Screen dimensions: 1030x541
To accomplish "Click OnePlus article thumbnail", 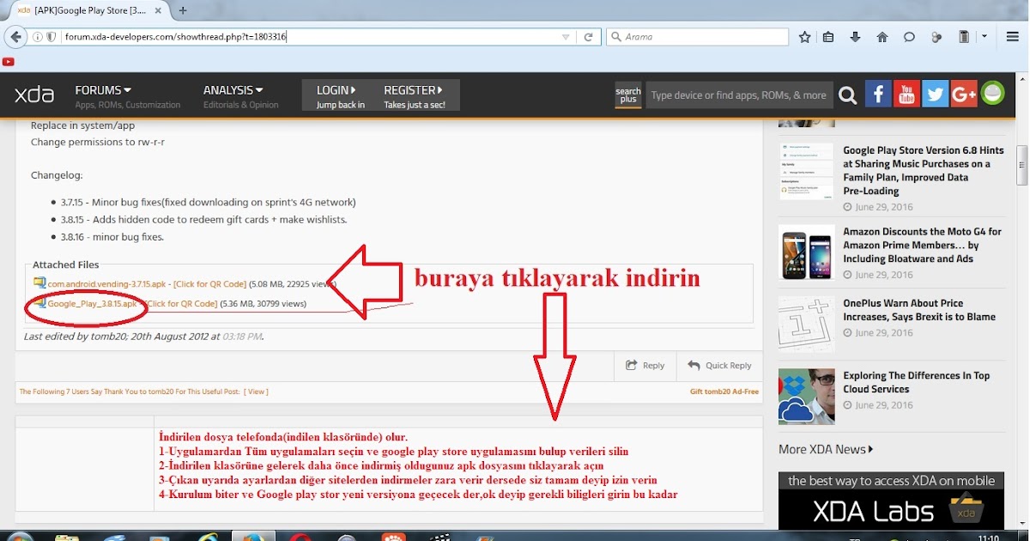I will click(x=806, y=324).
